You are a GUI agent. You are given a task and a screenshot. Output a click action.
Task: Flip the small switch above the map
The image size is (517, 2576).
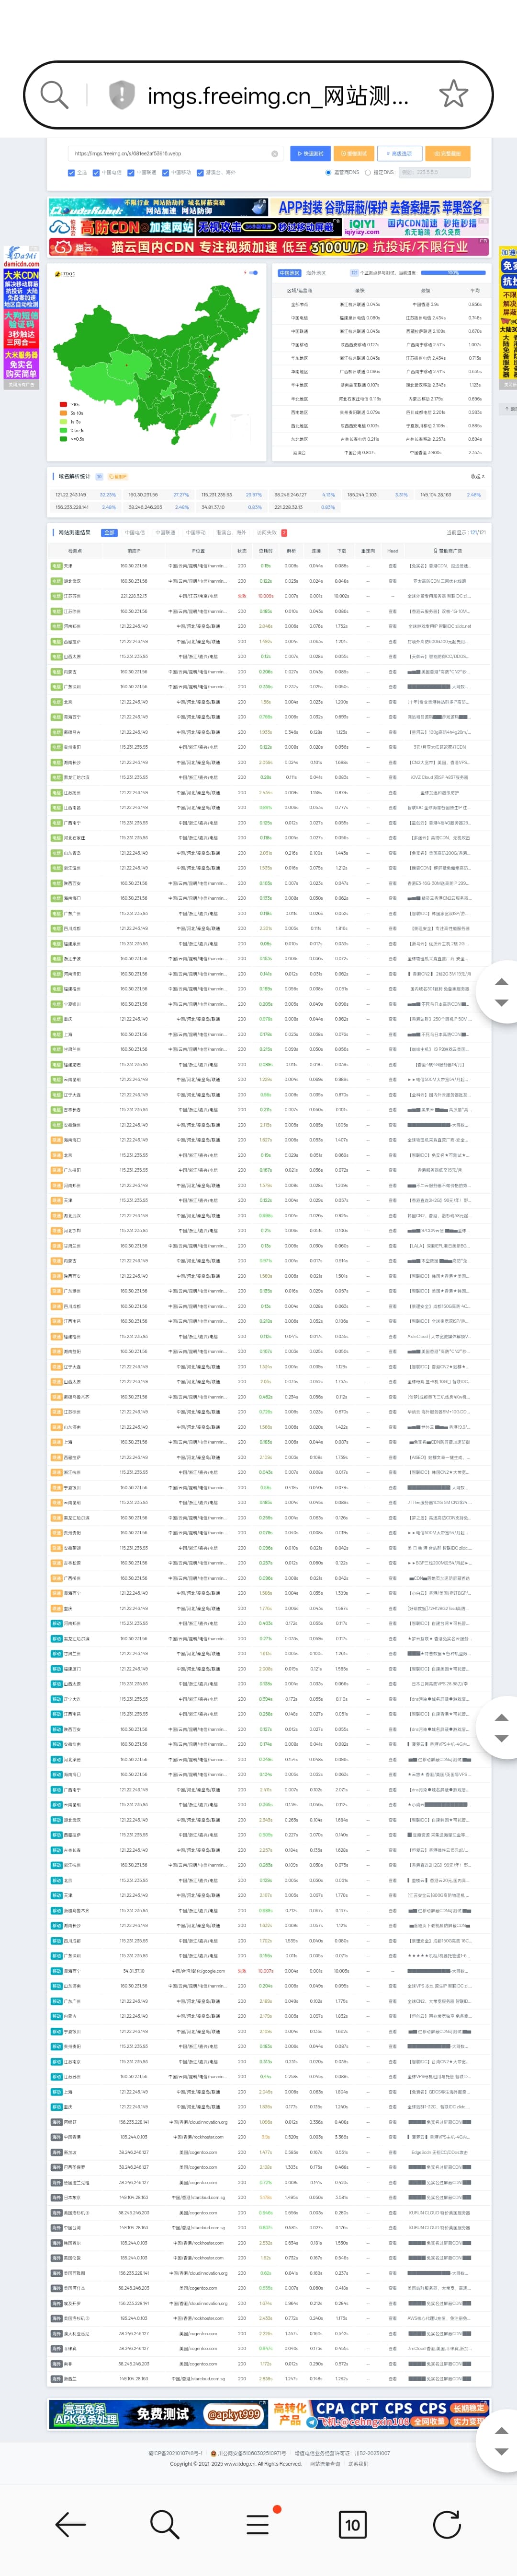coord(254,272)
